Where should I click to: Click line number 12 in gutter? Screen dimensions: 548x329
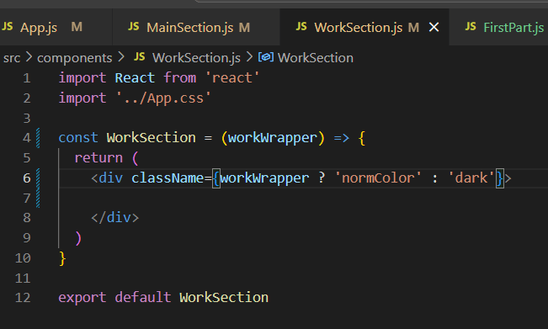23,298
